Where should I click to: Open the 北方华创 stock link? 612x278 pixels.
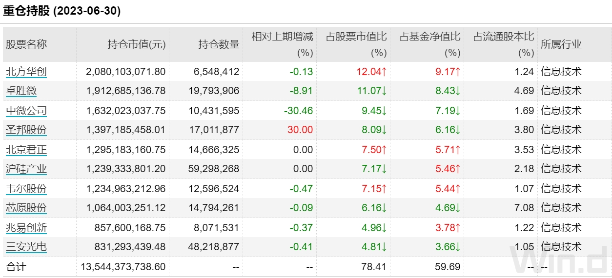pyautogui.click(x=26, y=72)
